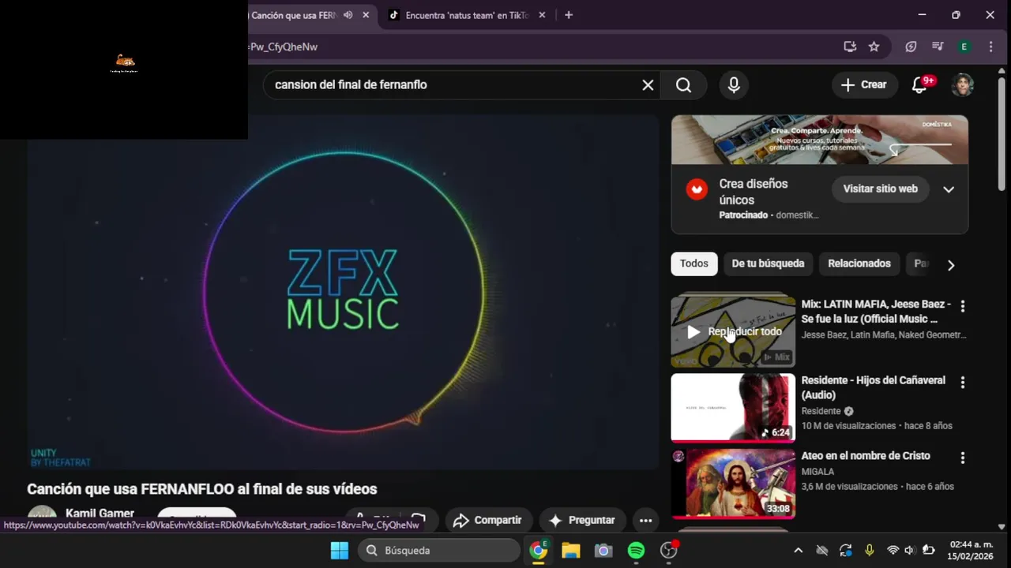Expand the Domestika ad details chevron

[x=949, y=189]
